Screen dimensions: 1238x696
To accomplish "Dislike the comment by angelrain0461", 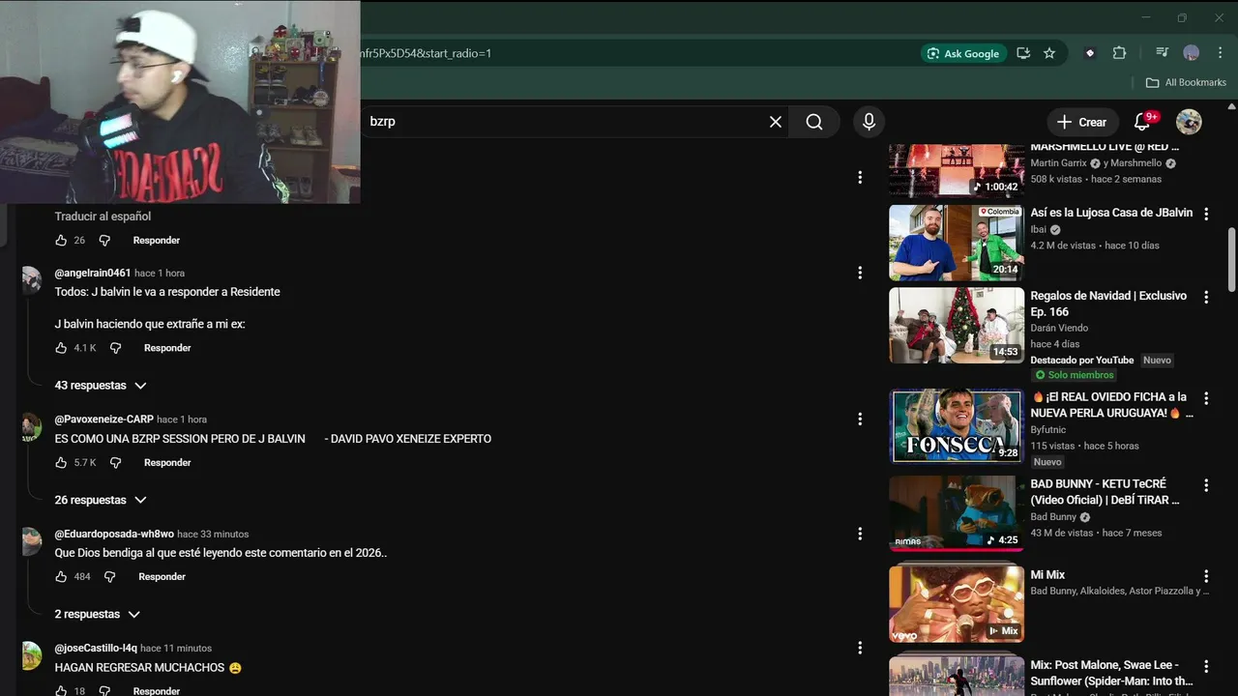I will coord(115,348).
